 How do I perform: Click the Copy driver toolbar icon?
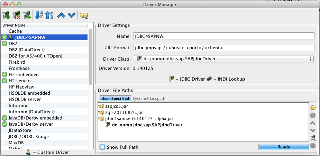click(27, 15)
